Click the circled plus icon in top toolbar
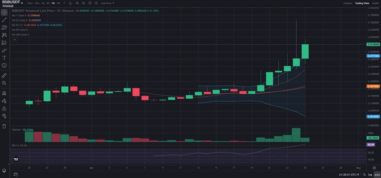This screenshot has height=178, width=381. point(90,3)
